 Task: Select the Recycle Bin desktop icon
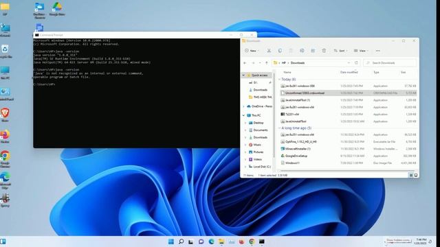pyautogui.click(x=5, y=51)
